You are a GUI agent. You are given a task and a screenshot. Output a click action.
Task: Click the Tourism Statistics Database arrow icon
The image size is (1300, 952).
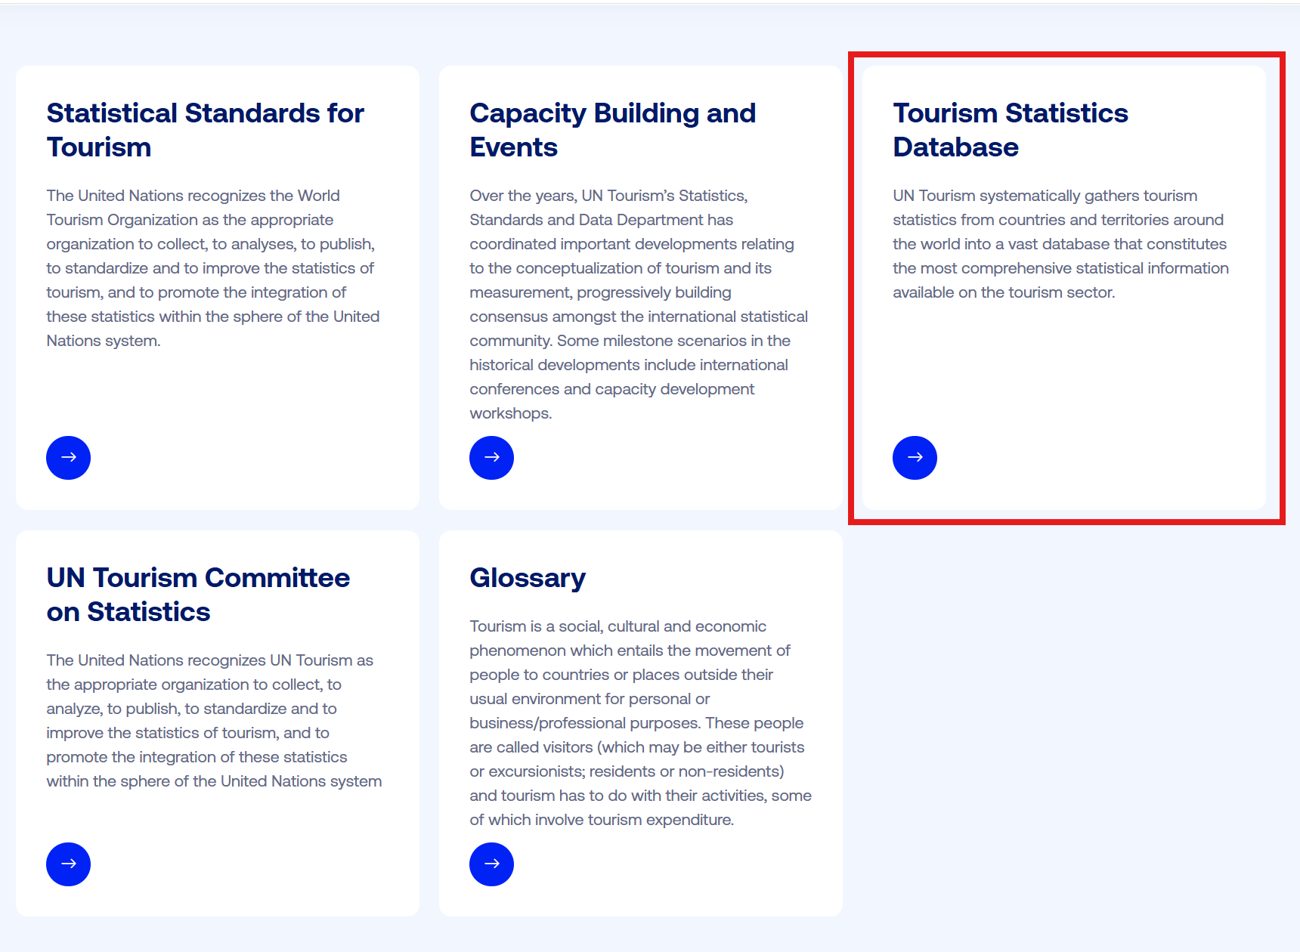[x=915, y=458]
